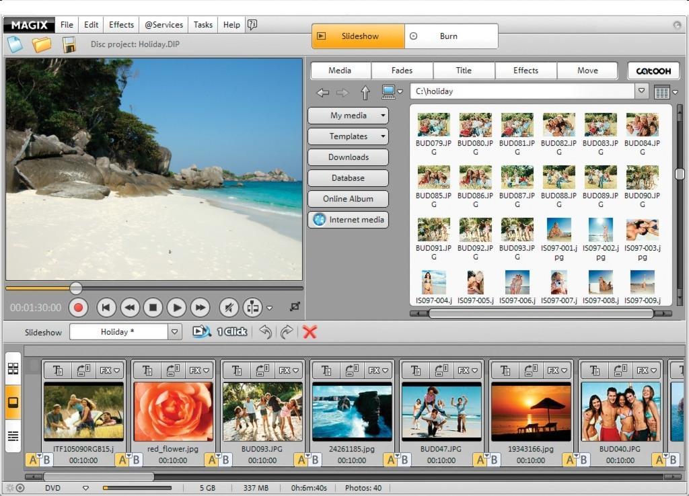Toggle the overview grid view mode
The width and height of the screenshot is (689, 496).
click(13, 369)
